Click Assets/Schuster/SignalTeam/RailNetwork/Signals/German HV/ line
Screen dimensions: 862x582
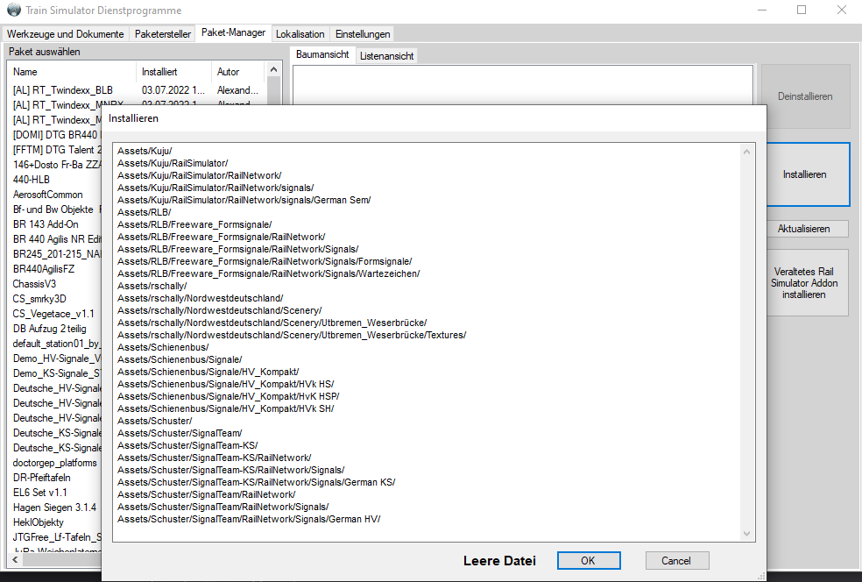point(249,519)
